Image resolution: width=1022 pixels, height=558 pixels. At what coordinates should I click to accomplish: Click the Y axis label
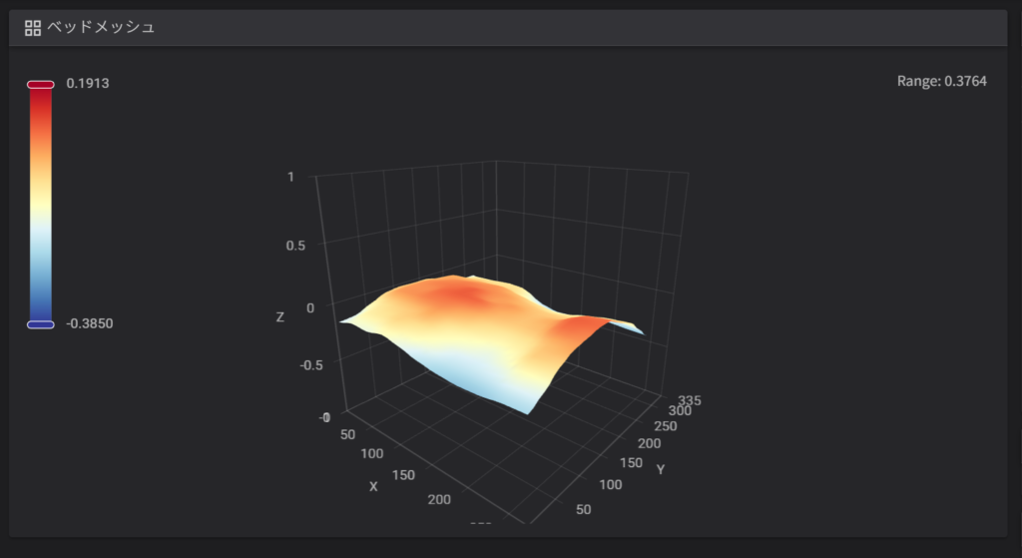click(x=660, y=468)
